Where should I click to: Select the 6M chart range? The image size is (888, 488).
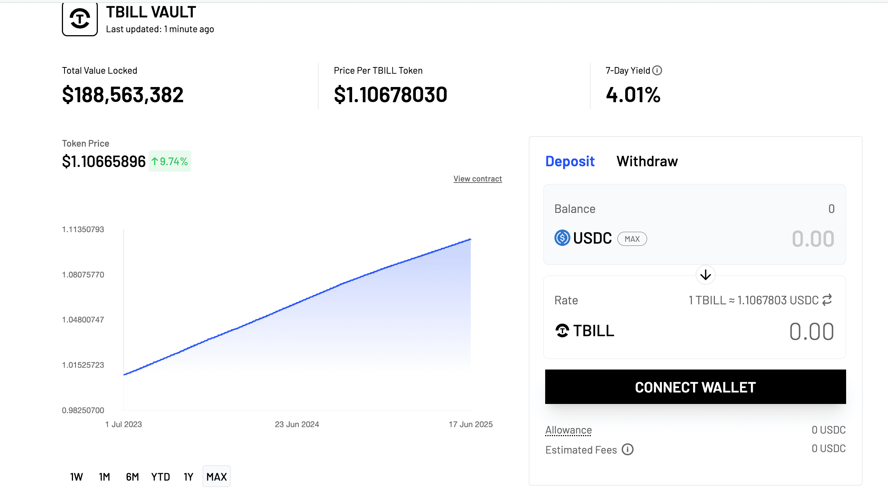coord(132,477)
